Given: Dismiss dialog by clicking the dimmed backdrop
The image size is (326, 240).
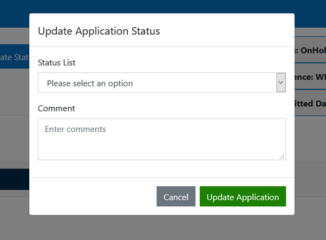Looking at the screenshot, I should pos(162,228).
